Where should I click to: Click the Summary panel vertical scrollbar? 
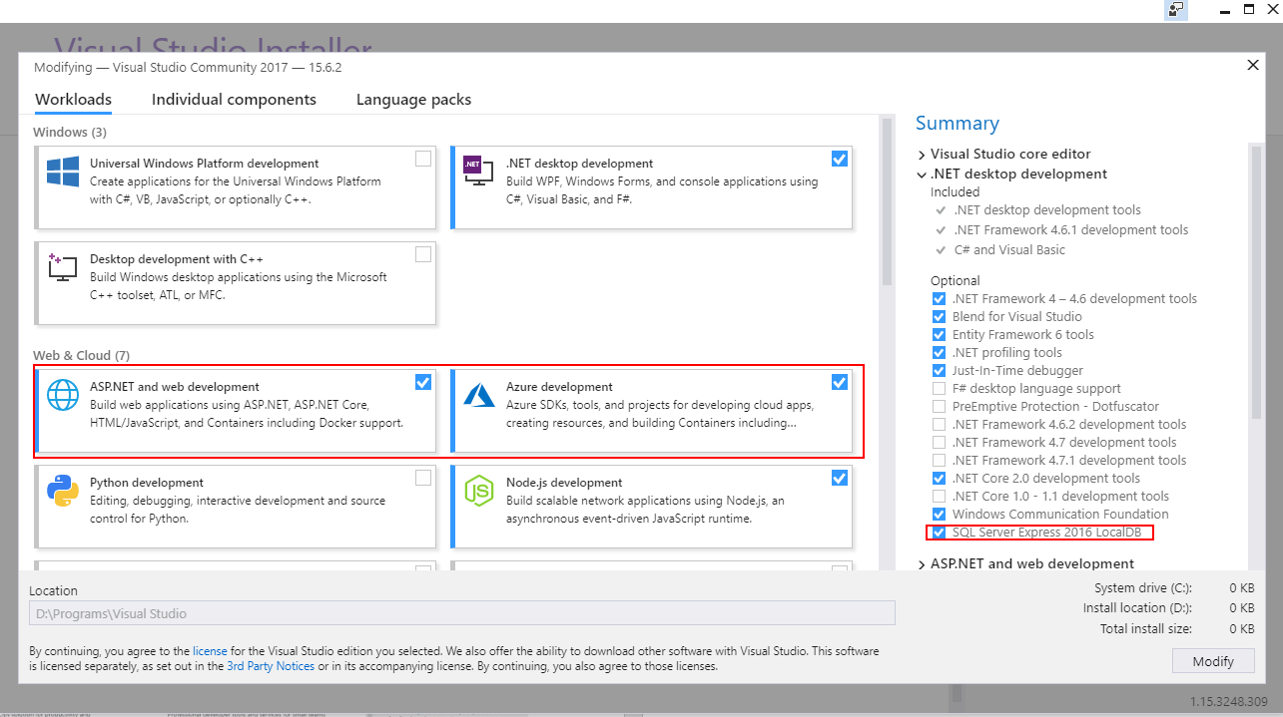[1255, 281]
